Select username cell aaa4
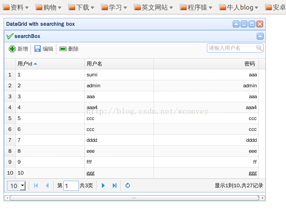This screenshot has width=286, height=213. [119, 107]
